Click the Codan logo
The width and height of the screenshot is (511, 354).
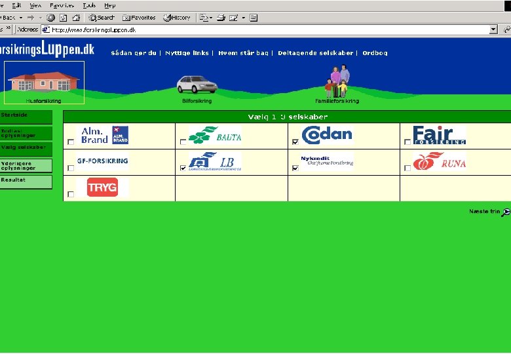(327, 135)
